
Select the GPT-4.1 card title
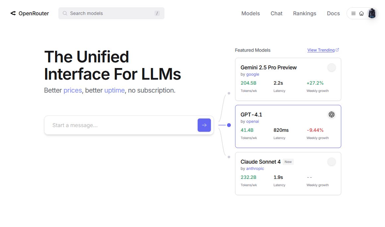click(x=251, y=115)
